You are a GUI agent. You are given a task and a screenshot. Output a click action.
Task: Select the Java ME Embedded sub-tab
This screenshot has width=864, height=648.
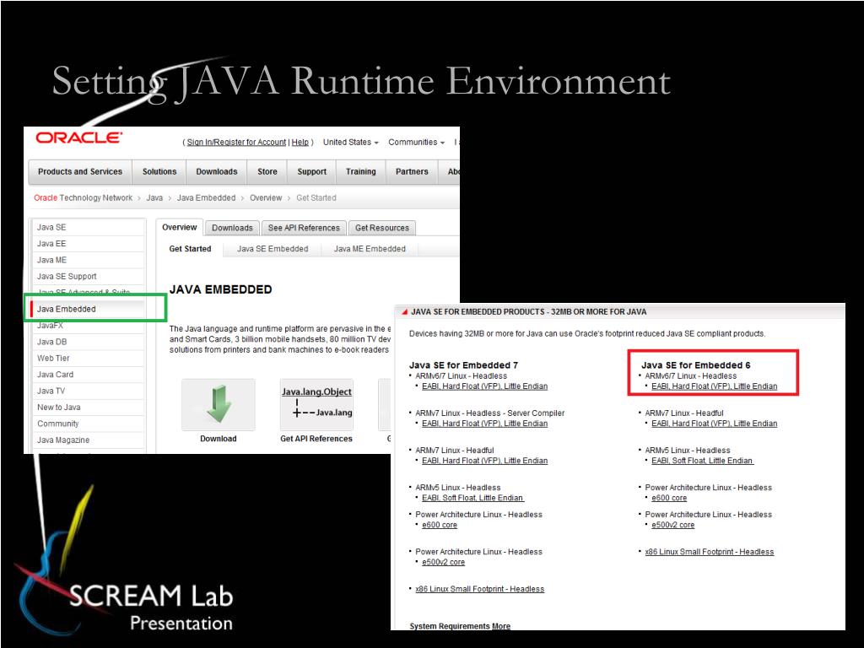(x=370, y=249)
